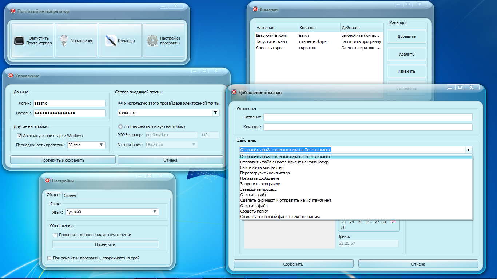
Task: Select Использовать ручную настройку radio button
Action: 120,126
